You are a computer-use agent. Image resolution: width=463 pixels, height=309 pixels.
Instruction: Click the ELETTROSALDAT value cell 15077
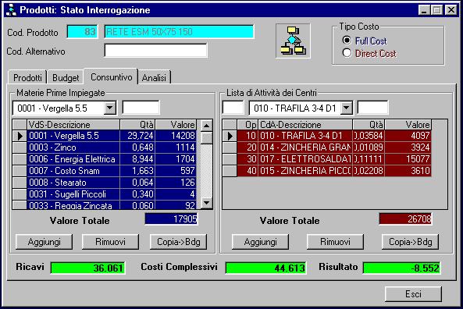pos(408,159)
